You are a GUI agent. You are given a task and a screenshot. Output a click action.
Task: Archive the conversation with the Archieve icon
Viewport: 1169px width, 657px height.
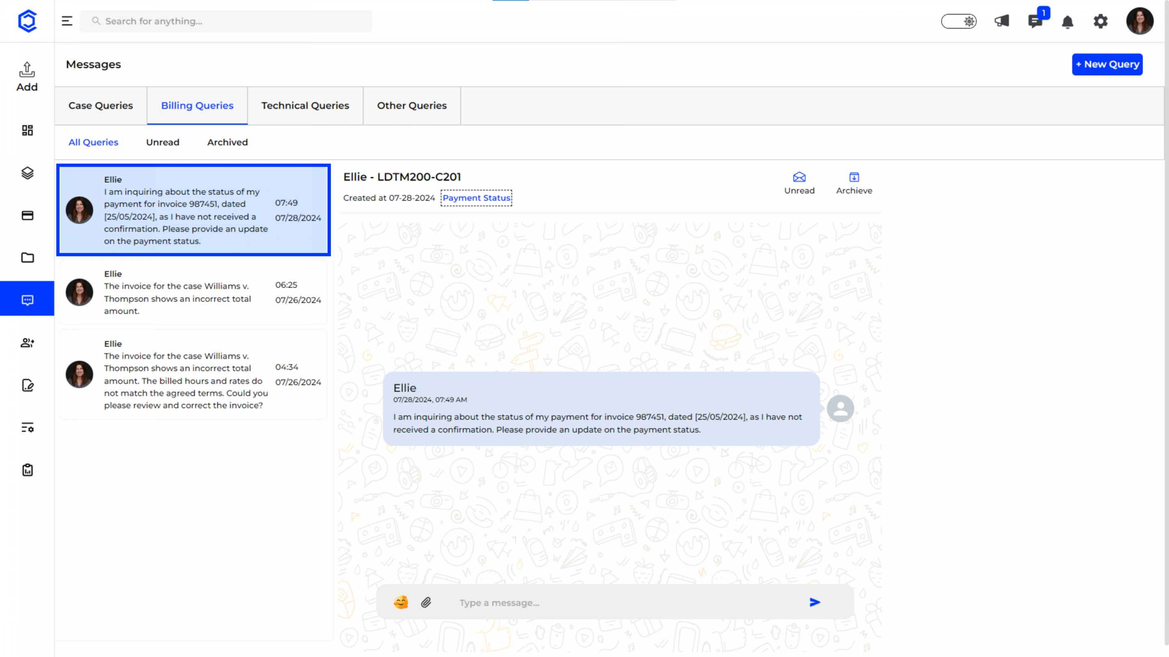tap(854, 177)
